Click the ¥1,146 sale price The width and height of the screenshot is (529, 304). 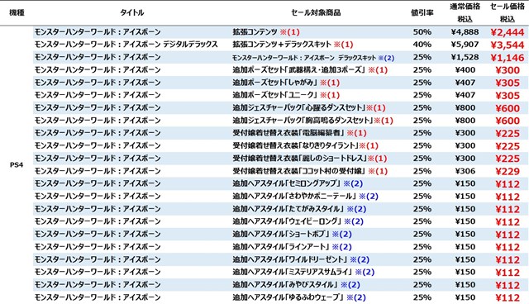pos(507,58)
